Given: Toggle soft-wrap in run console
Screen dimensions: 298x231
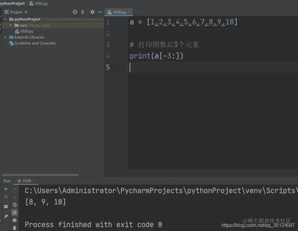Looking at the screenshot, I should [14, 205].
